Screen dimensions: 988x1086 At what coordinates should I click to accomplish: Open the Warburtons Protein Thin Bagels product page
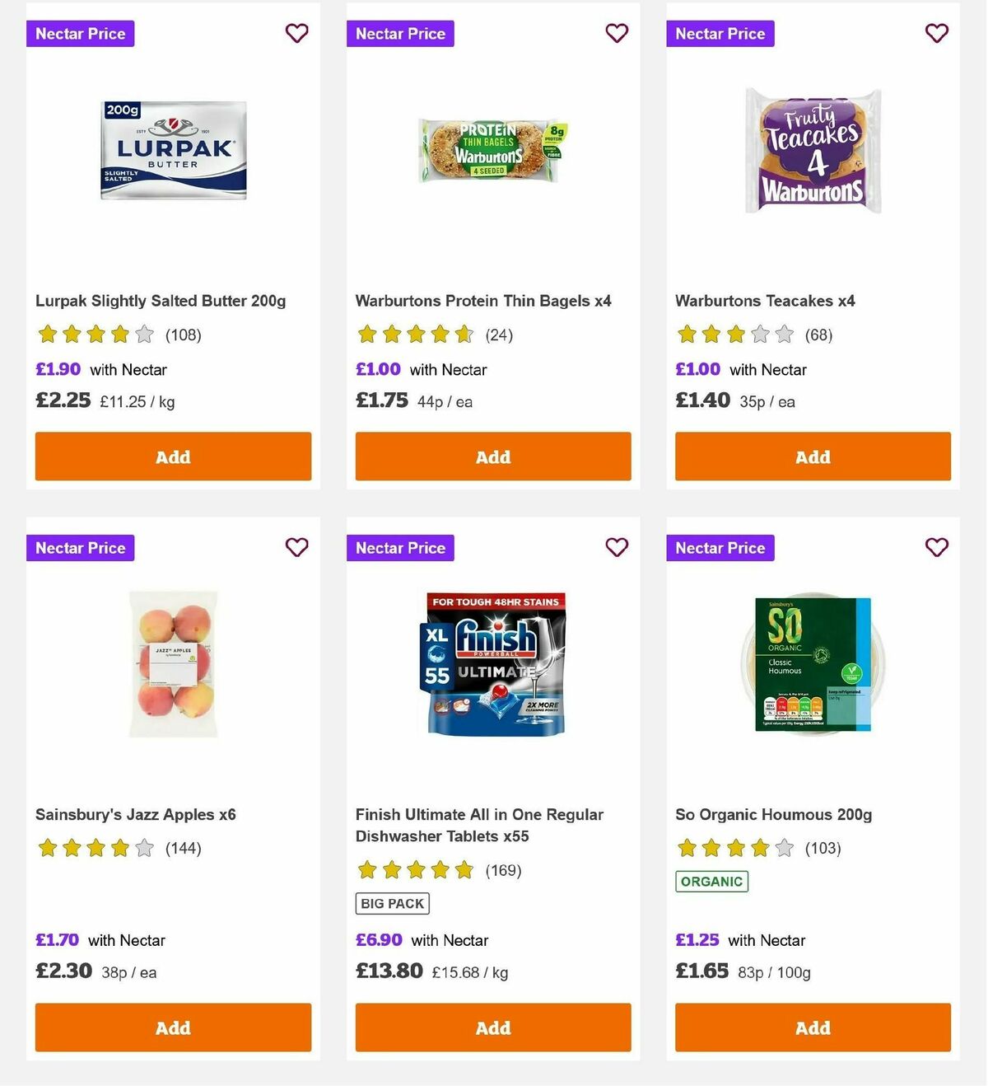[483, 301]
